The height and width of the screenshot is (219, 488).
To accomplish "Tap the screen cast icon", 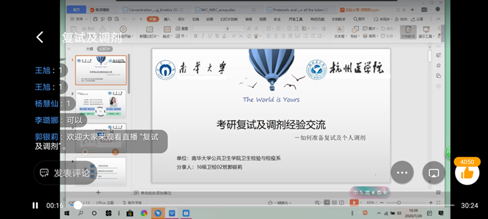I will pyautogui.click(x=433, y=172).
